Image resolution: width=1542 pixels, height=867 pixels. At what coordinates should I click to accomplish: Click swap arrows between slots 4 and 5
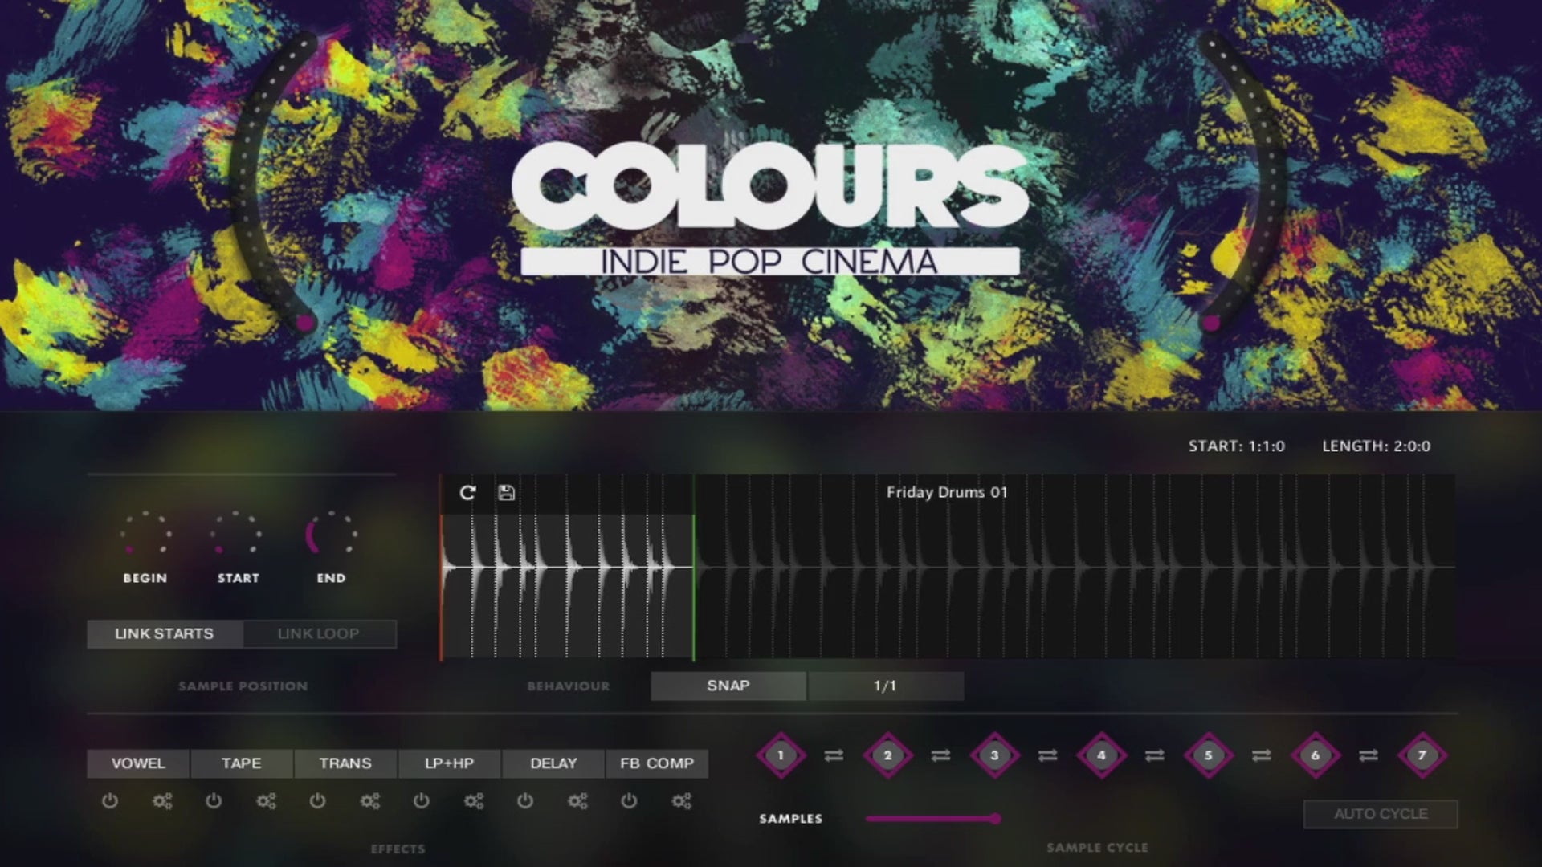[1154, 755]
